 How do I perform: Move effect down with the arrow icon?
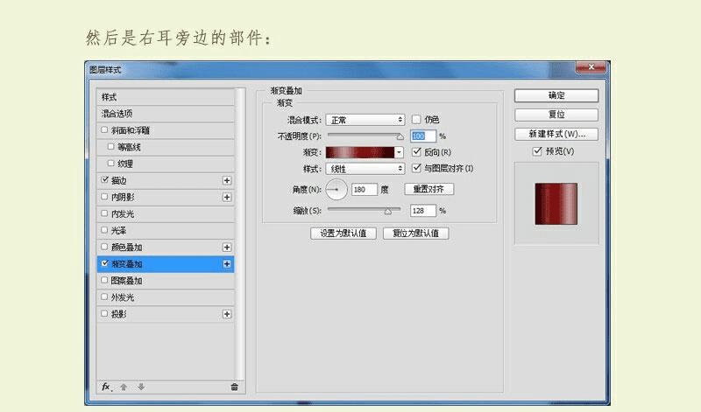coord(141,387)
